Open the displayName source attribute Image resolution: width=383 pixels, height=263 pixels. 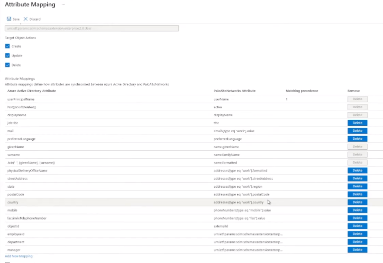point(16,115)
